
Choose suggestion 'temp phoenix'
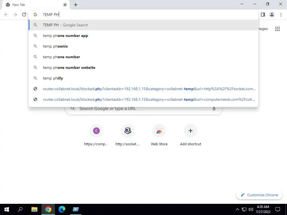pos(143,46)
